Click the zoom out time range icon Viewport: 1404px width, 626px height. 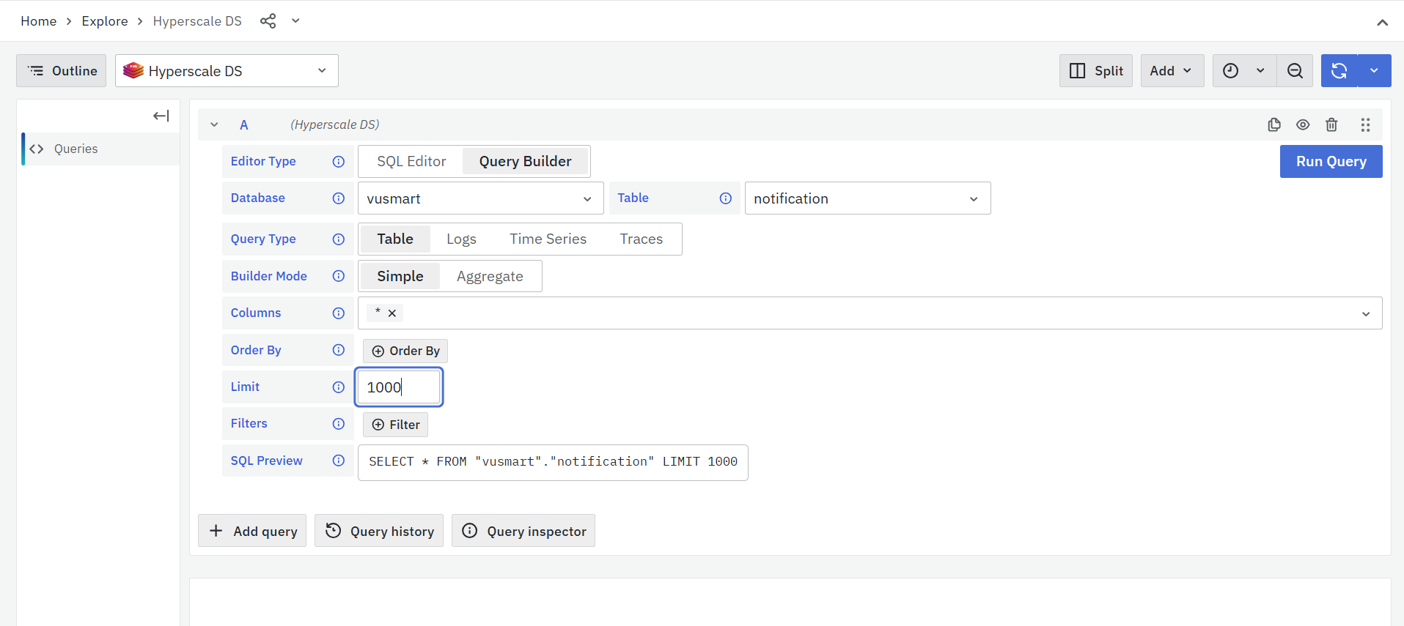(x=1295, y=71)
